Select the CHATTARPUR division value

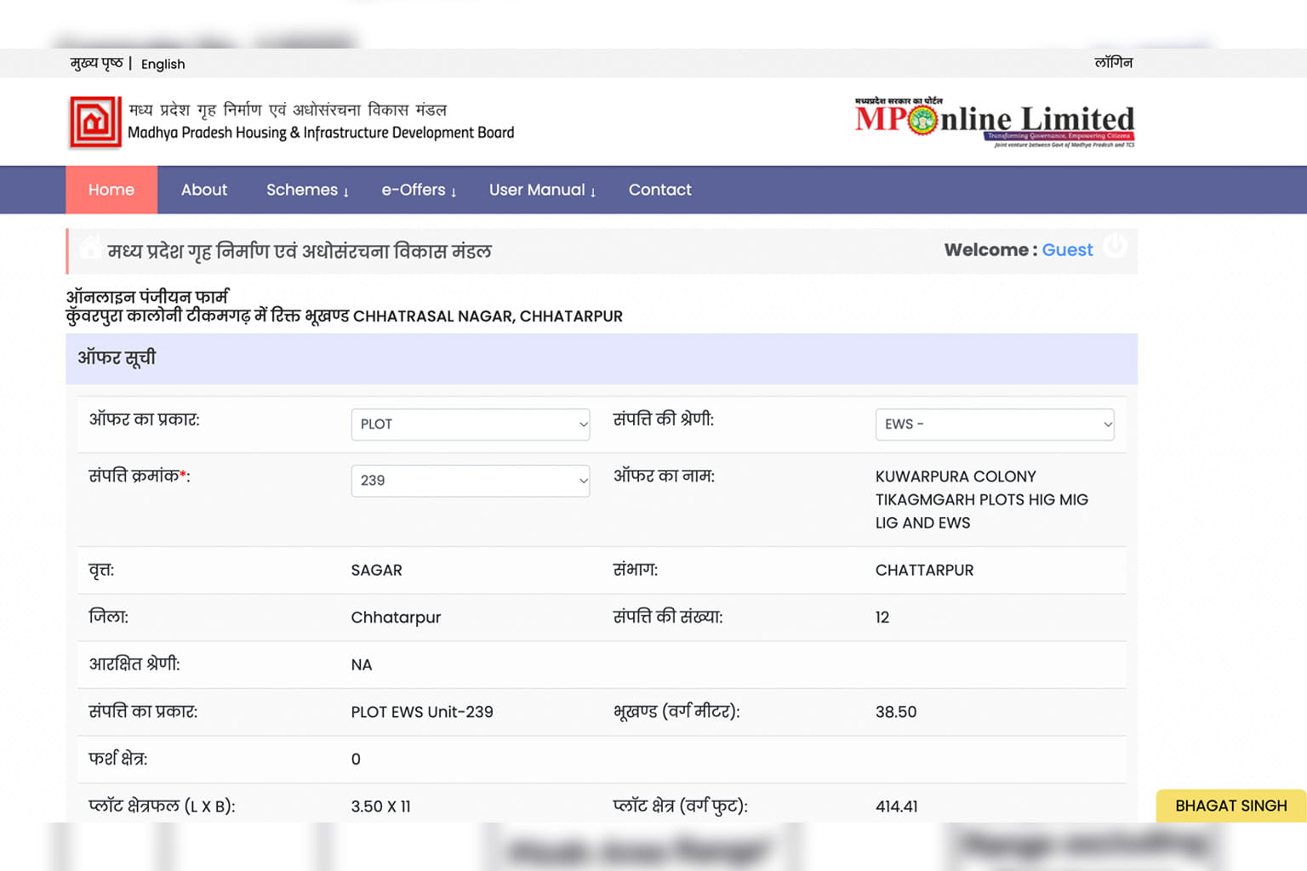click(x=925, y=570)
